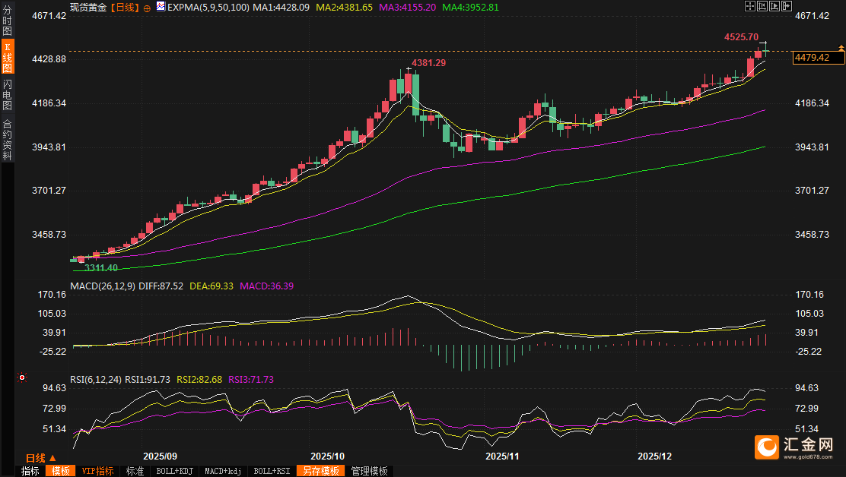This screenshot has height=477, width=846.
Task: Click the 管理模板 button
Action: (370, 471)
